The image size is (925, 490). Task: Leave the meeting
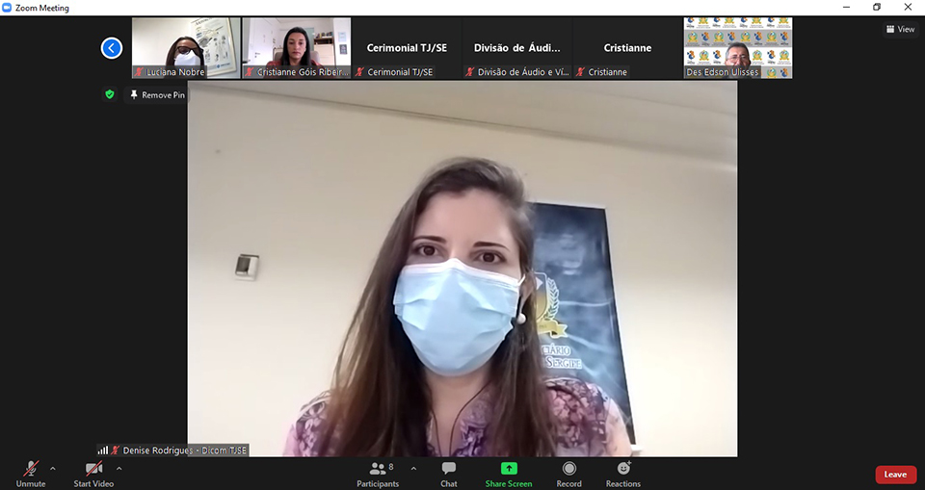point(895,475)
